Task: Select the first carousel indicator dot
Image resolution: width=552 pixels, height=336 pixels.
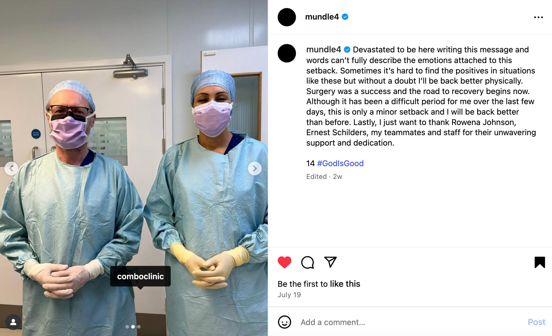Action: click(x=127, y=327)
